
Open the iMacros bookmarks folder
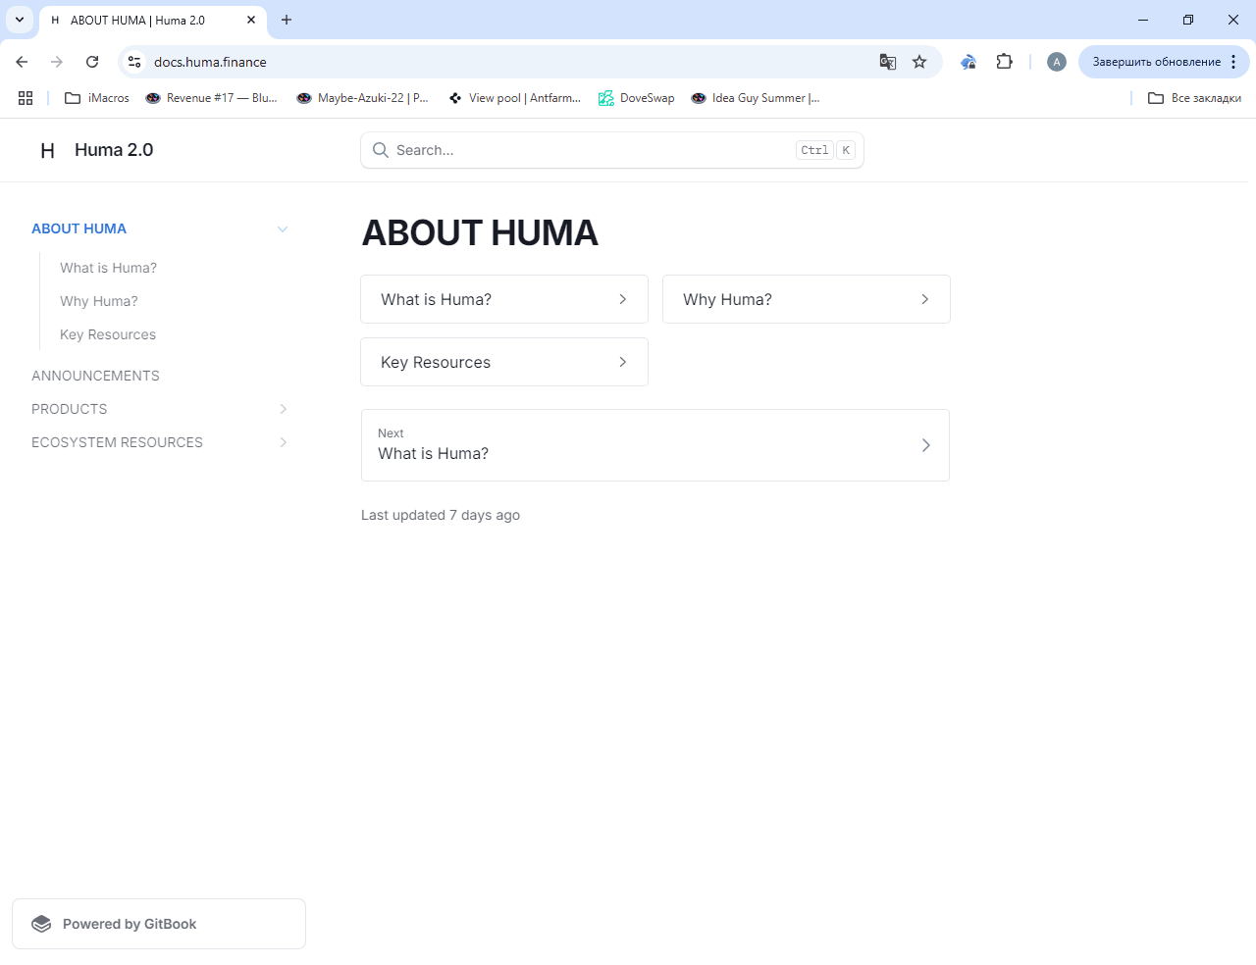(x=97, y=98)
